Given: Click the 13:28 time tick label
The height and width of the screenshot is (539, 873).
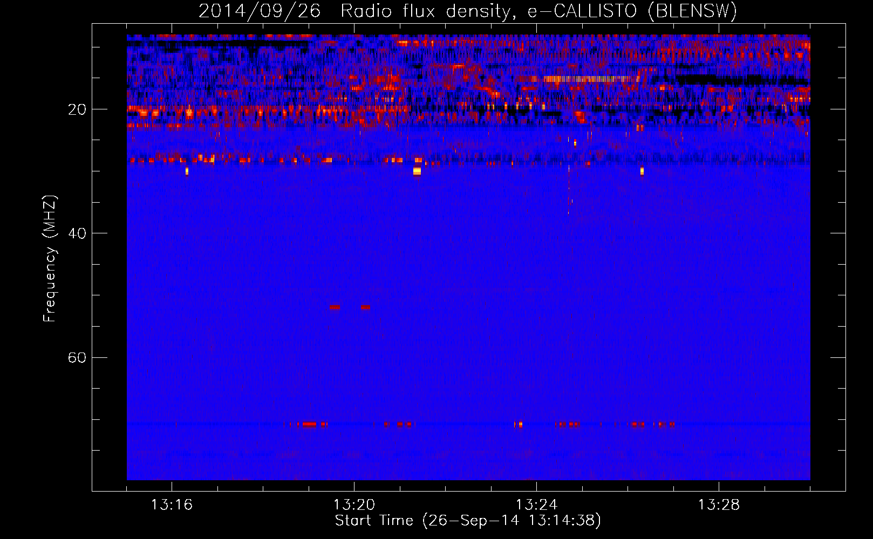Looking at the screenshot, I should click(719, 505).
